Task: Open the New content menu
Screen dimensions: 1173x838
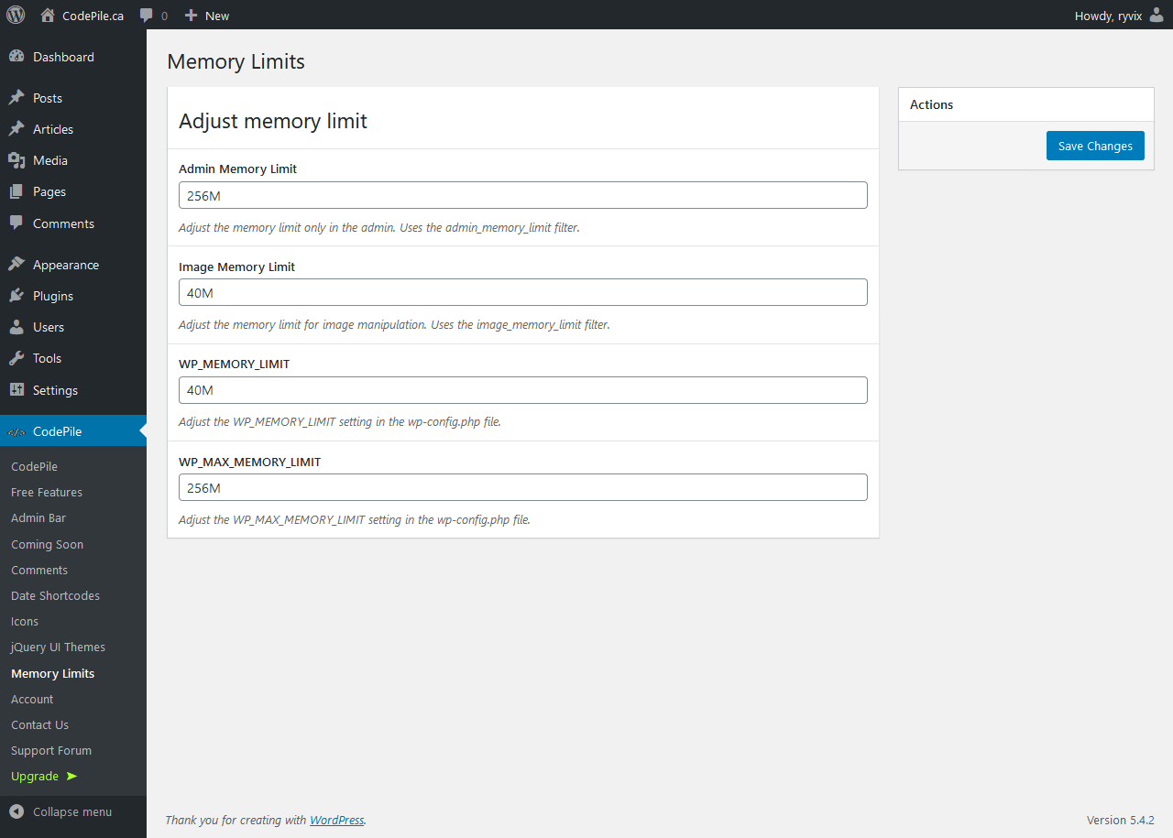Action: tap(207, 16)
